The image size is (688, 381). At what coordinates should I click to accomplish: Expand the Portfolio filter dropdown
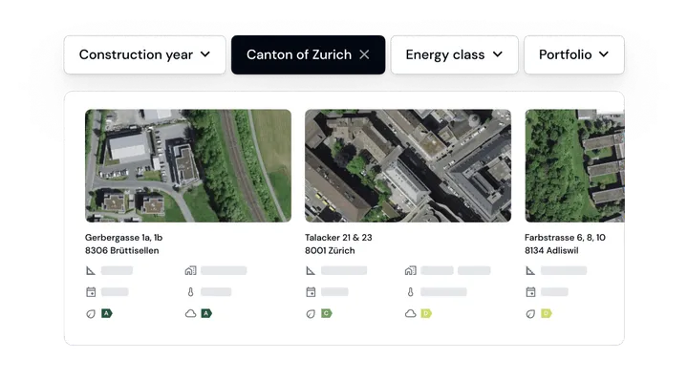[574, 54]
